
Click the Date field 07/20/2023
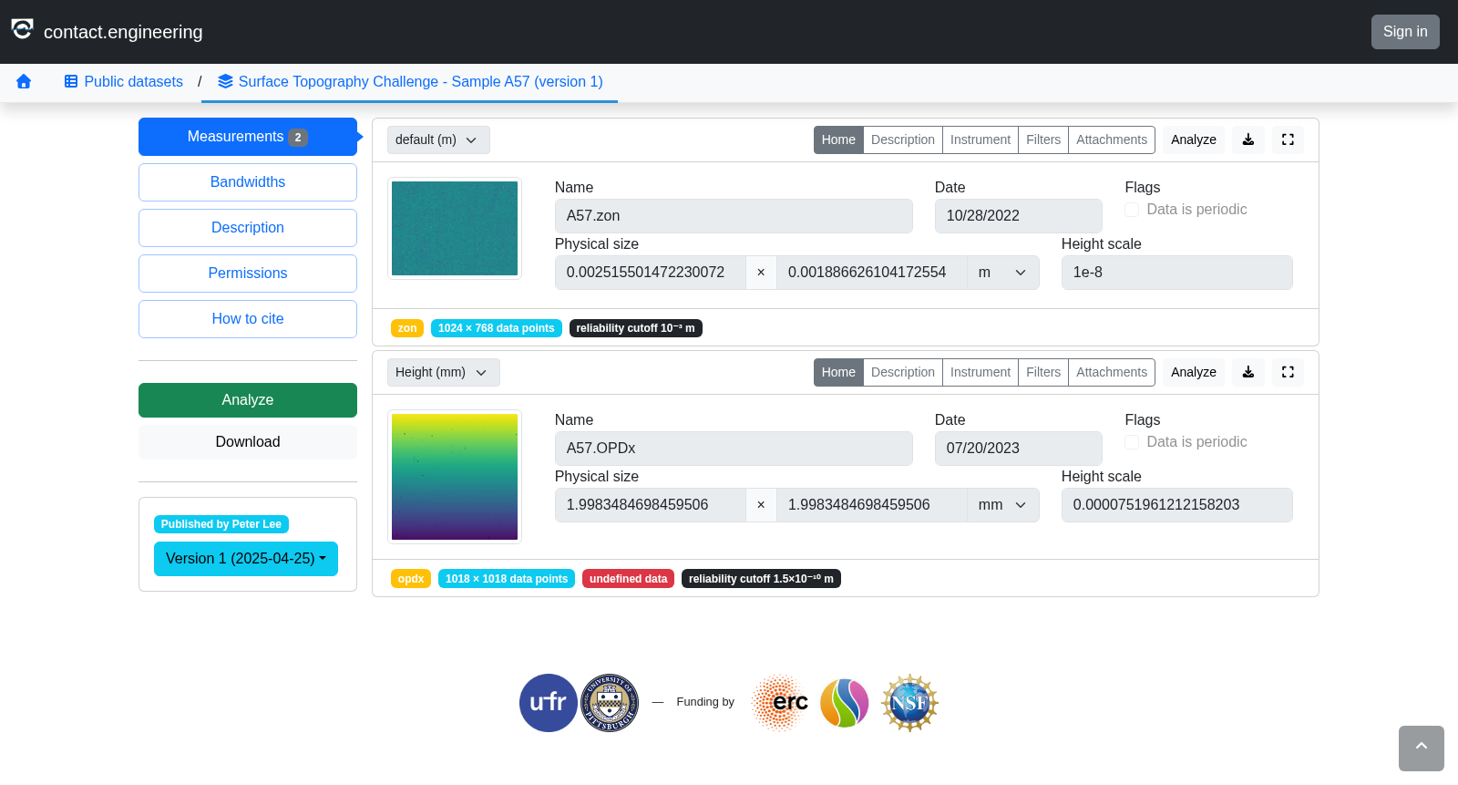tap(1019, 449)
